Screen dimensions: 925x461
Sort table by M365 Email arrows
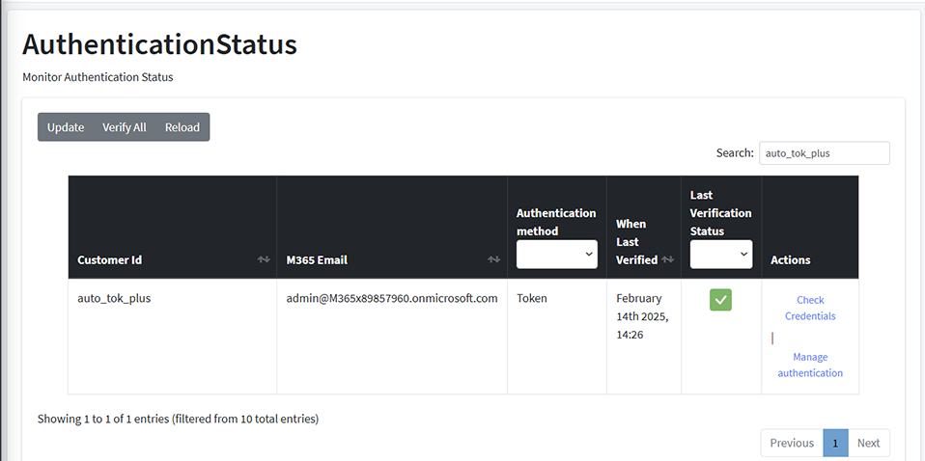[x=493, y=260]
